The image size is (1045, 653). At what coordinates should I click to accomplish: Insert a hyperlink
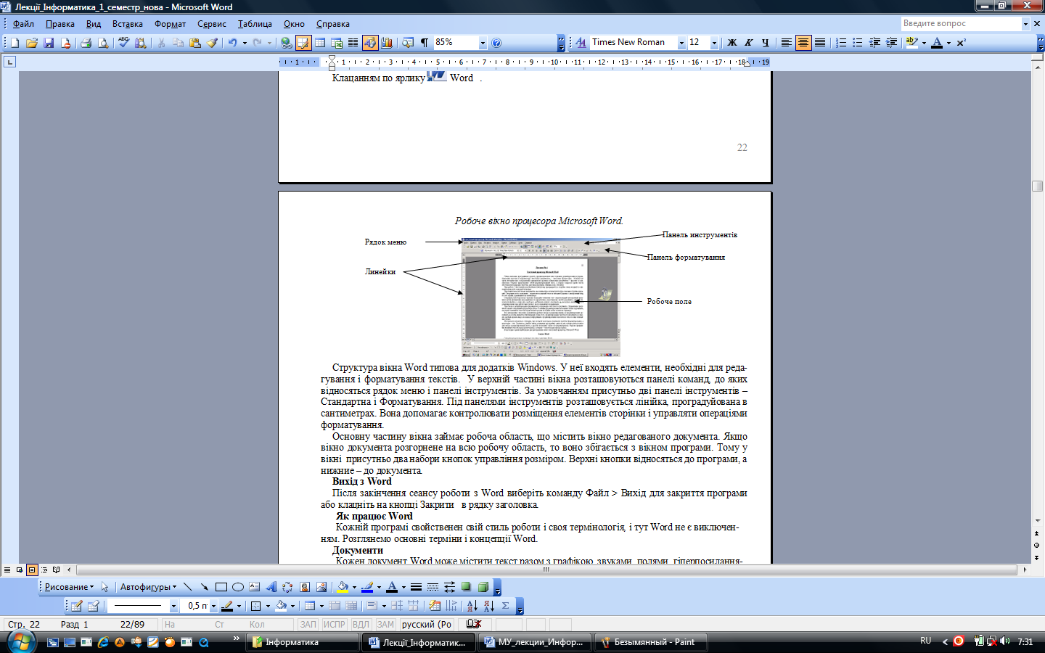(x=287, y=43)
